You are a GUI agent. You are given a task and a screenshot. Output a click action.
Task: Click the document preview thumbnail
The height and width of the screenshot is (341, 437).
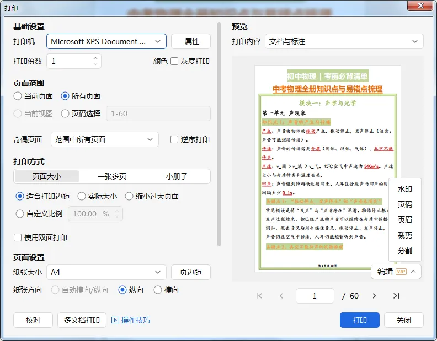[x=328, y=169]
